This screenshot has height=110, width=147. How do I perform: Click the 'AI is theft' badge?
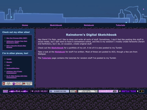pyautogui.click(x=7, y=84)
